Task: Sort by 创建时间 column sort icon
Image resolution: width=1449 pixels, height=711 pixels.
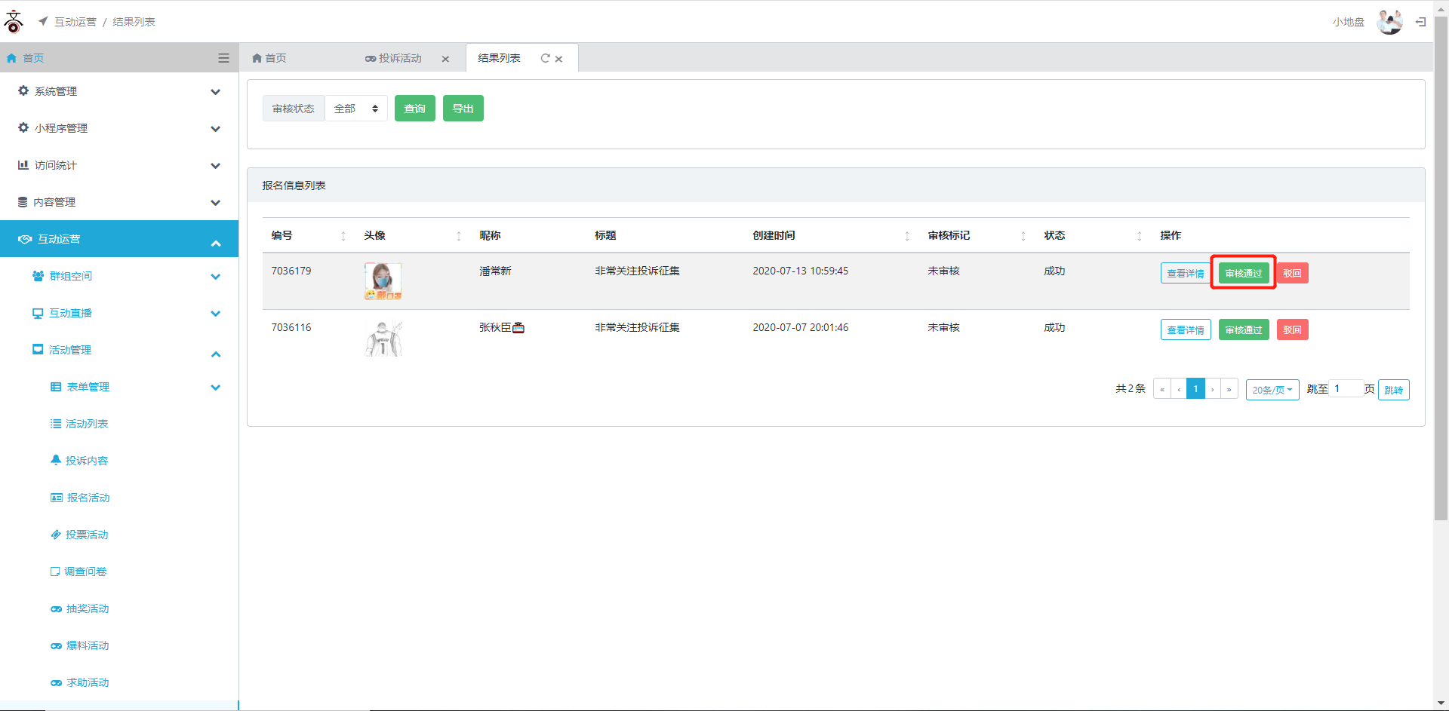Action: point(906,236)
